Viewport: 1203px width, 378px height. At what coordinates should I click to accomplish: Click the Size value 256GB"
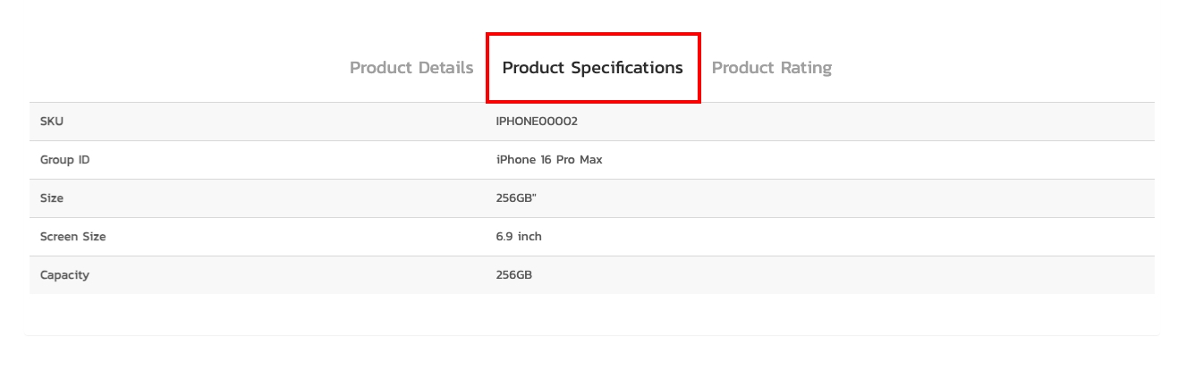515,198
